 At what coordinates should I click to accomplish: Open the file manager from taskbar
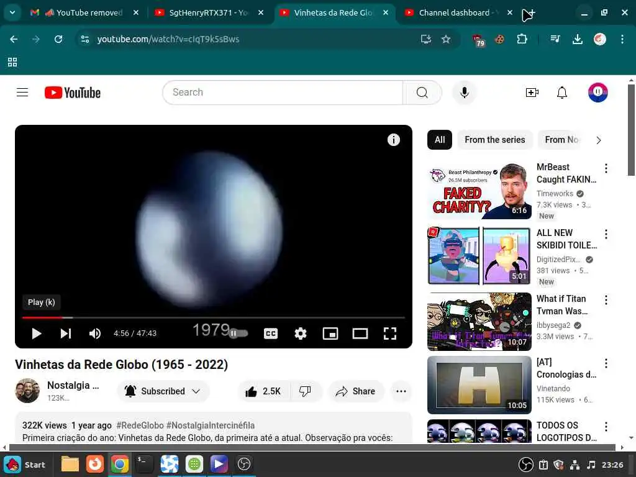pyautogui.click(x=70, y=465)
